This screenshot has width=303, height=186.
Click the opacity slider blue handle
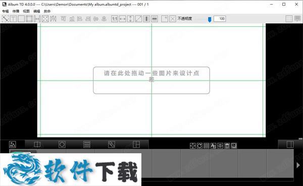tap(210, 20)
